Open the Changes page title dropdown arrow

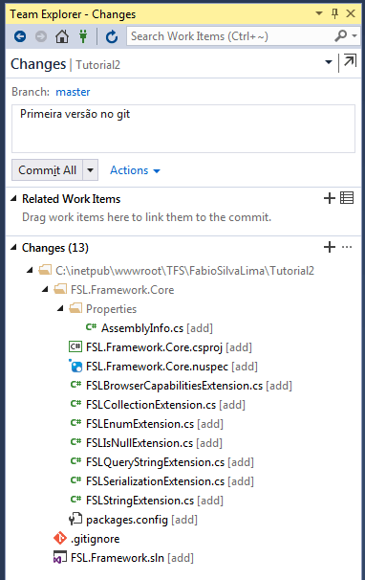(x=329, y=62)
